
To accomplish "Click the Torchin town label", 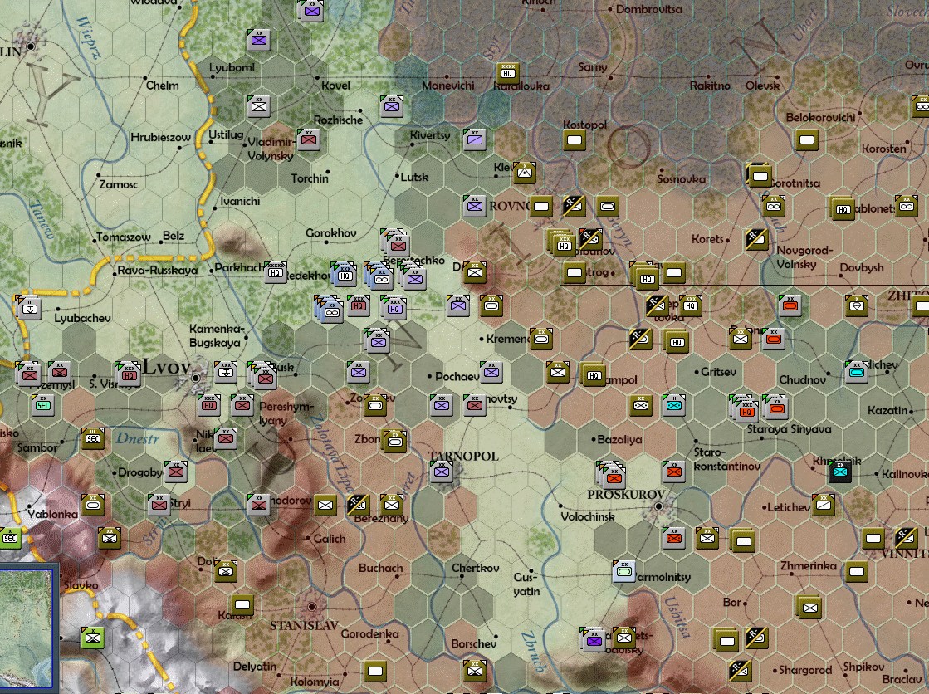I will coord(310,178).
